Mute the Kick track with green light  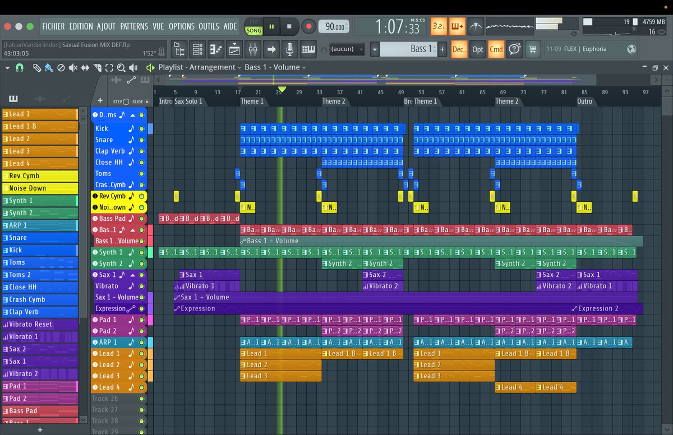tap(141, 128)
